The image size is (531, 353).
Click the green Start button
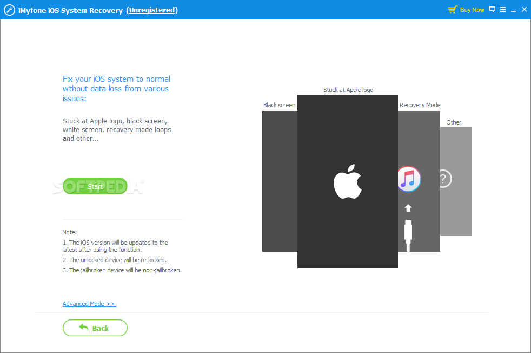coord(95,186)
